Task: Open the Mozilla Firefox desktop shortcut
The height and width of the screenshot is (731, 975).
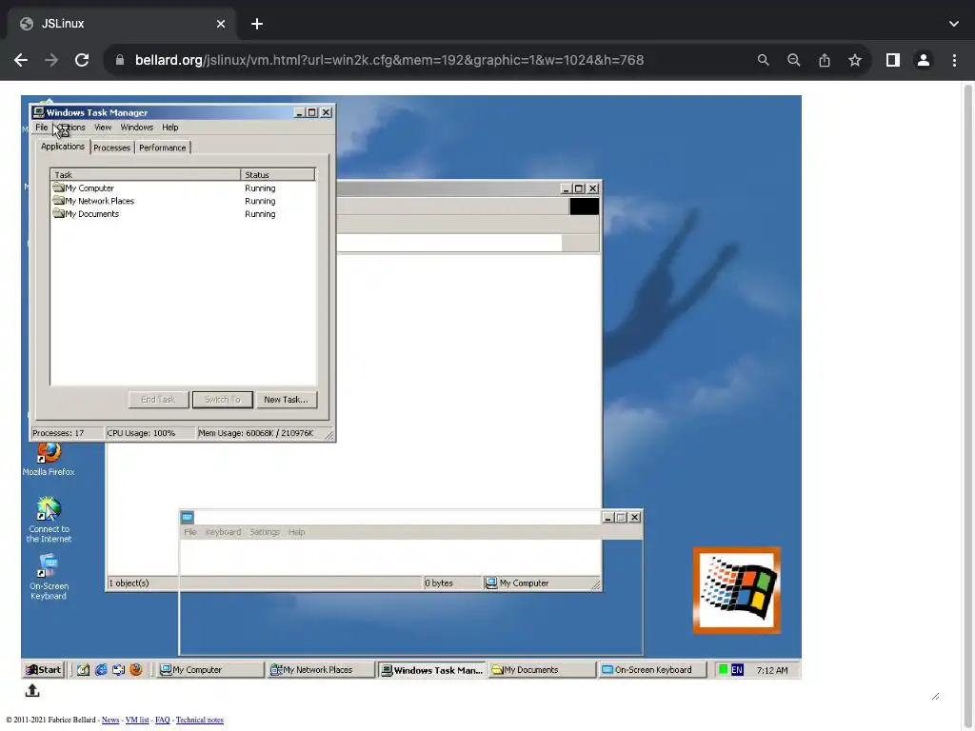Action: (49, 459)
